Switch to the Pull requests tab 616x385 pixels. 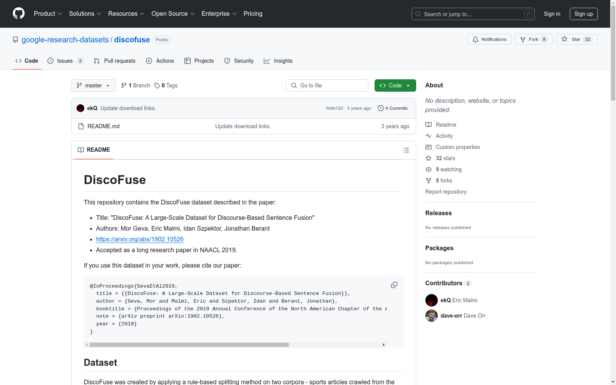pos(115,61)
